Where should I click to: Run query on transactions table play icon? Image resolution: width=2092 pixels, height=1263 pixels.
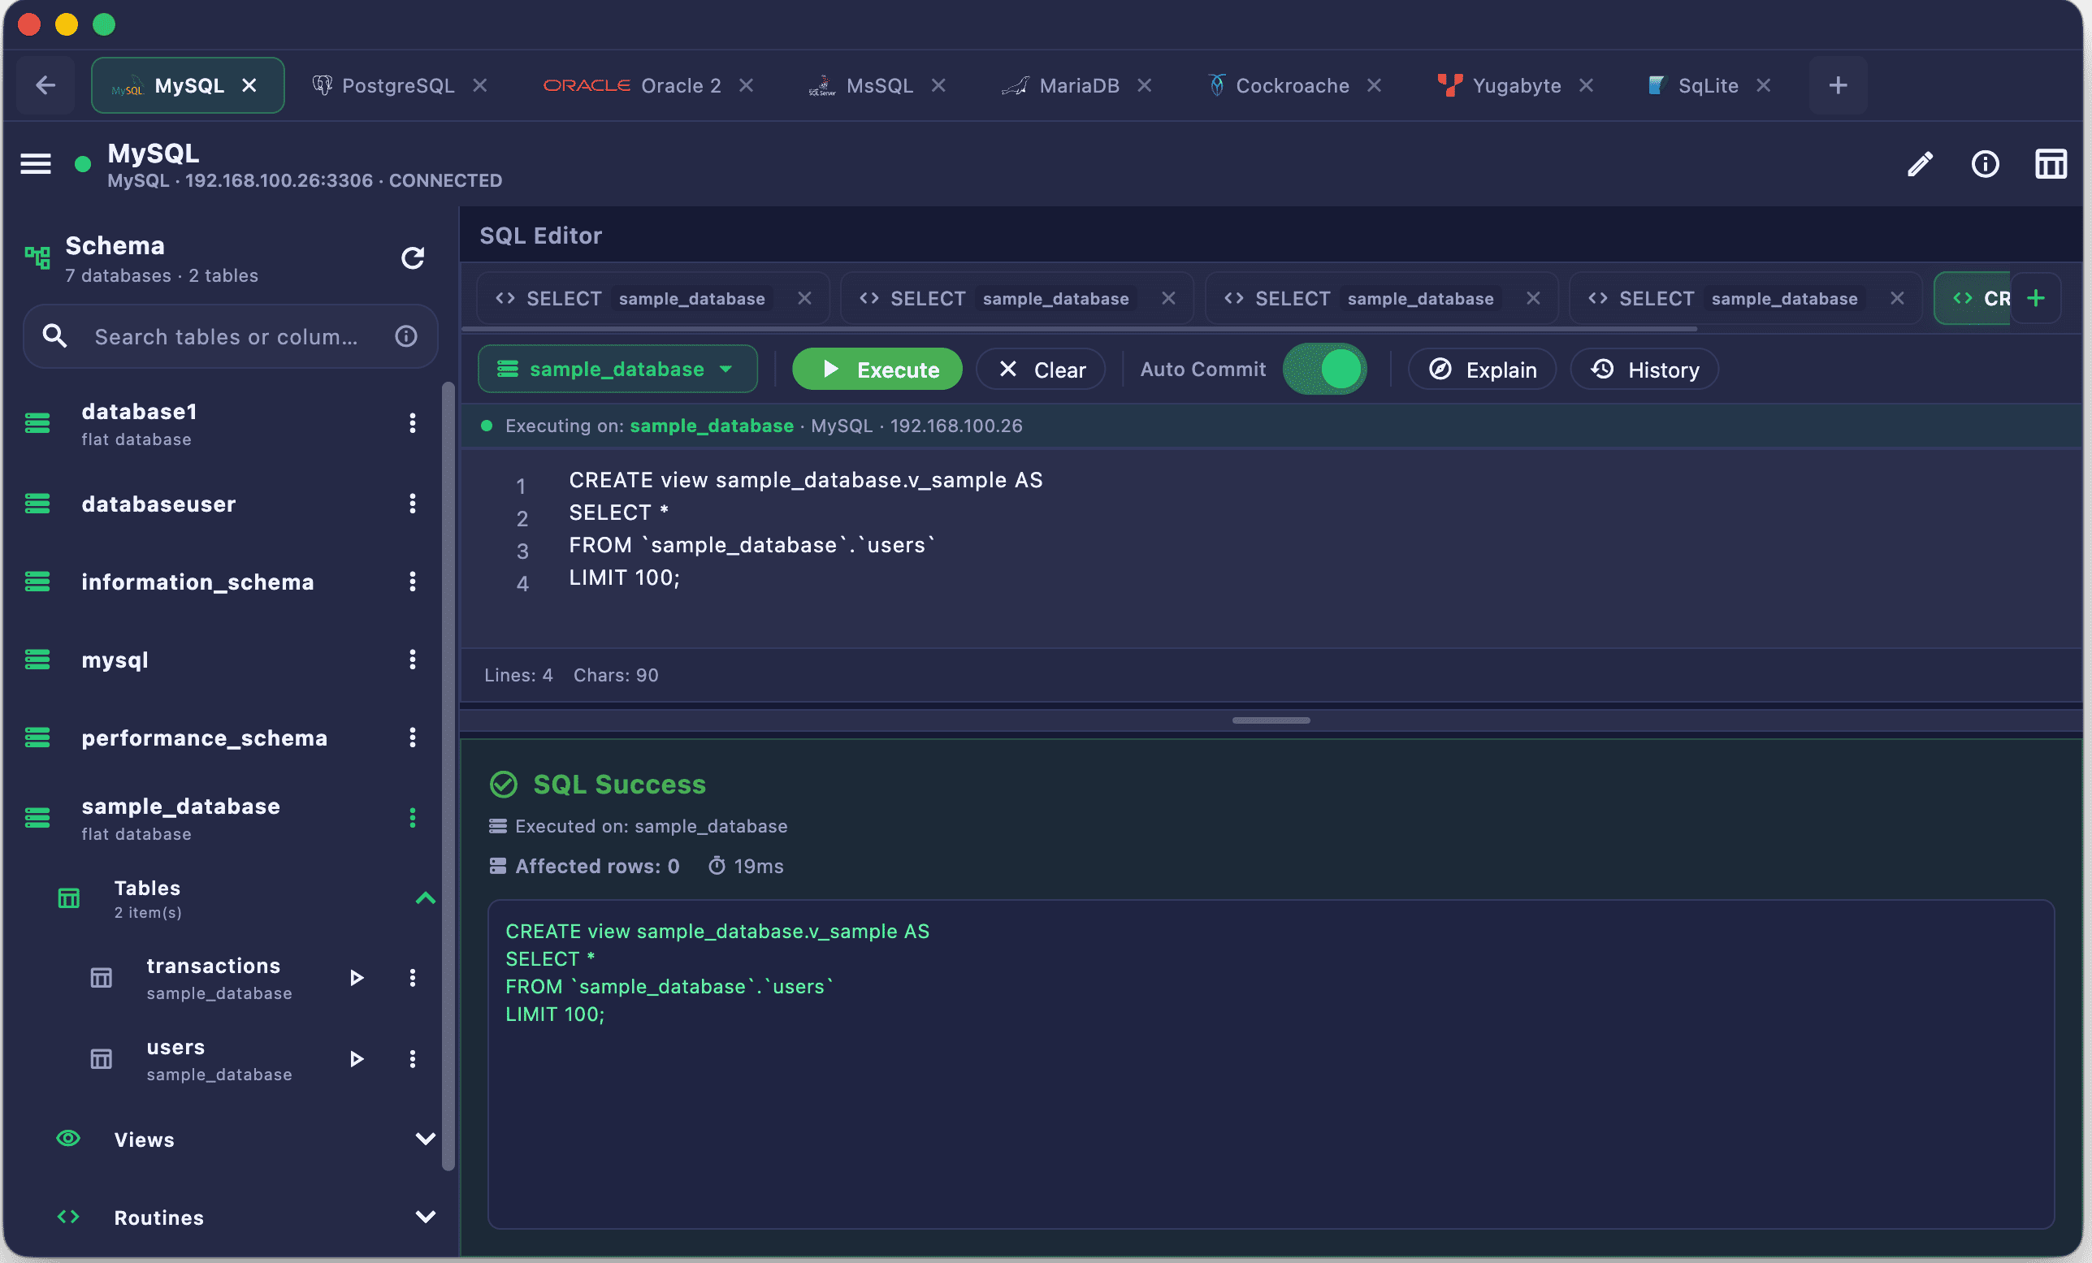pyautogui.click(x=357, y=978)
